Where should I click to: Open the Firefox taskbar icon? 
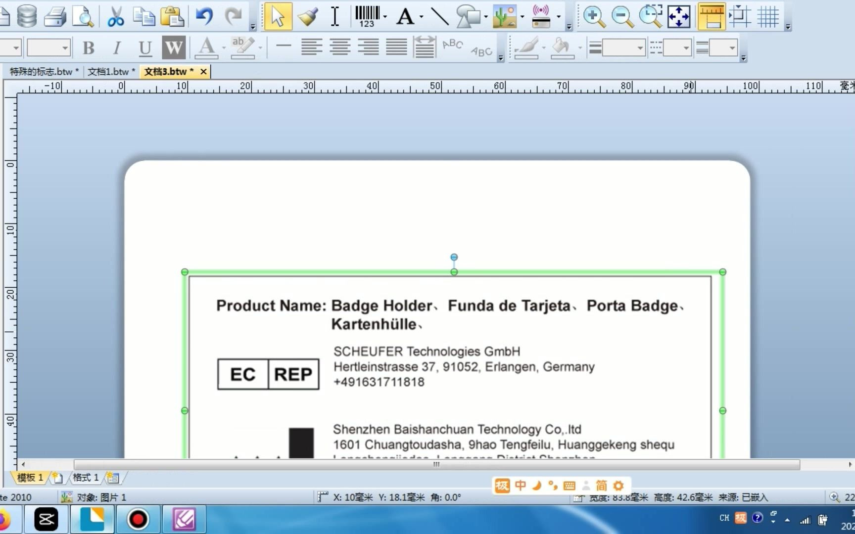(4, 520)
